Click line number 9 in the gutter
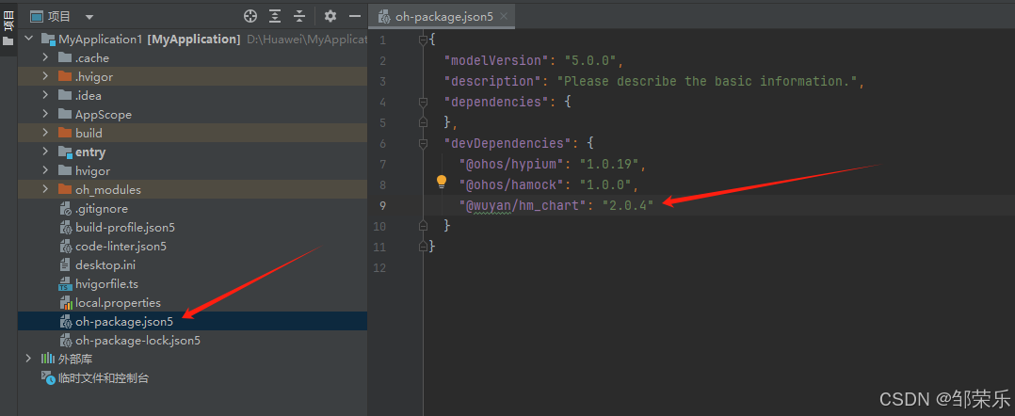Image resolution: width=1015 pixels, height=416 pixels. (383, 206)
